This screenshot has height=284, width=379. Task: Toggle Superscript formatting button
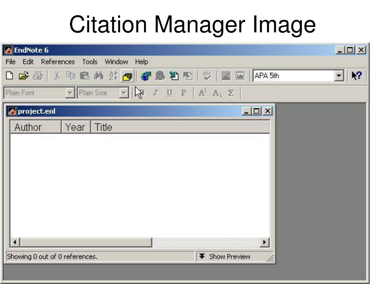pos(202,93)
